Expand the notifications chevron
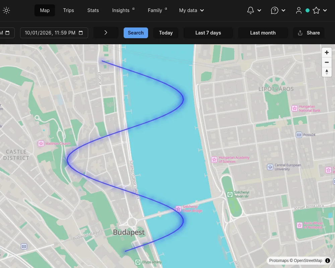The width and height of the screenshot is (335, 268). [259, 10]
